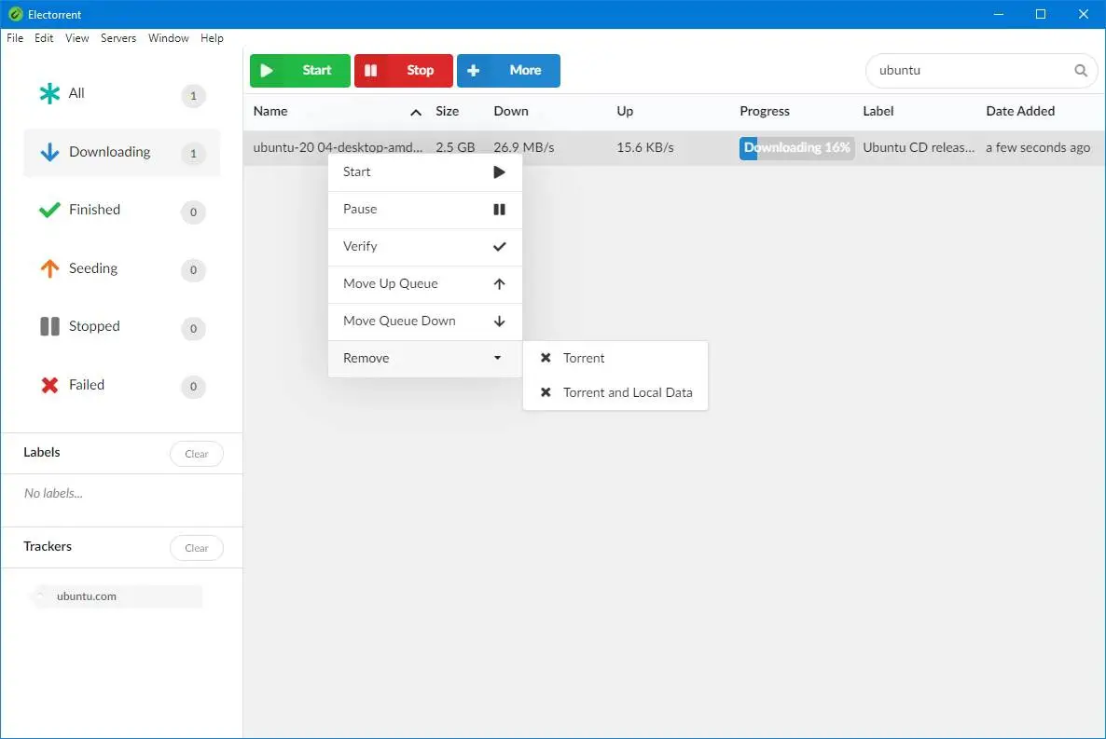Click the 'No labels...' placeholder text
This screenshot has height=739, width=1106.
point(53,494)
